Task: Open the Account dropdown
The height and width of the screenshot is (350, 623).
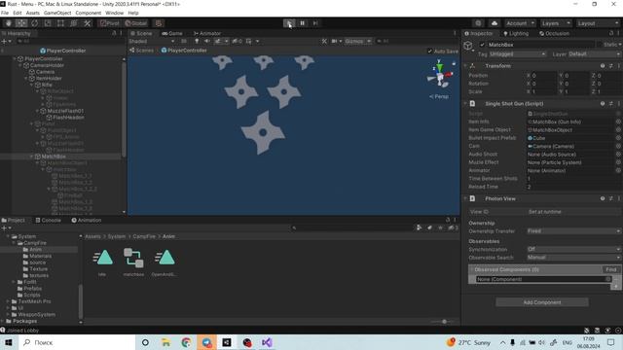Action: pos(520,23)
